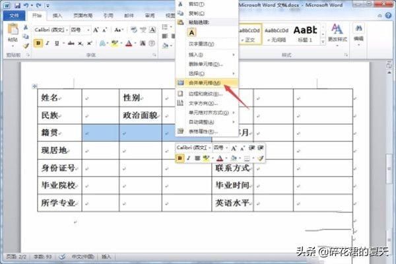
Task: Open Word Help question mark
Action: point(388,16)
